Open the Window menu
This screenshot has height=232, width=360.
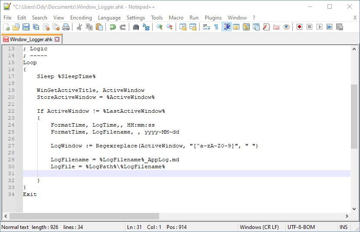point(237,18)
